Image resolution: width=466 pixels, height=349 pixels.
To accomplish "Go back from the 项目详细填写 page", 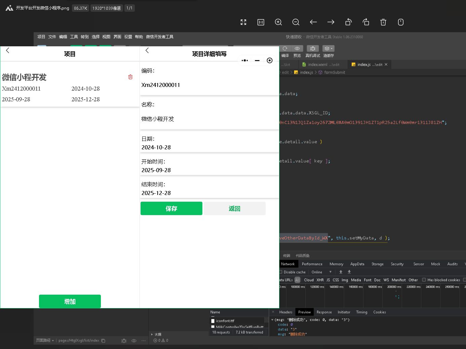I will pos(147,50).
